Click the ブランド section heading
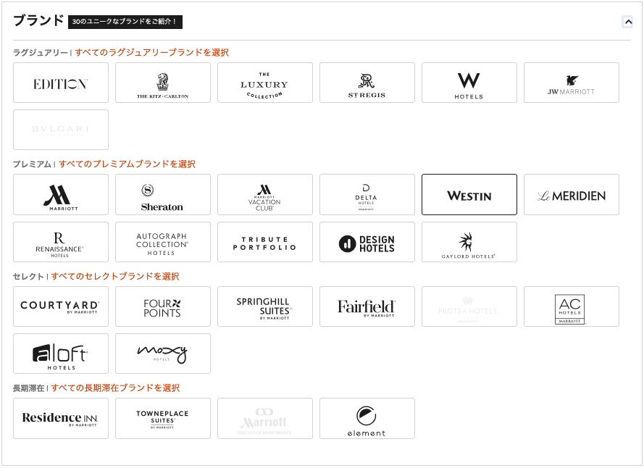 click(38, 20)
